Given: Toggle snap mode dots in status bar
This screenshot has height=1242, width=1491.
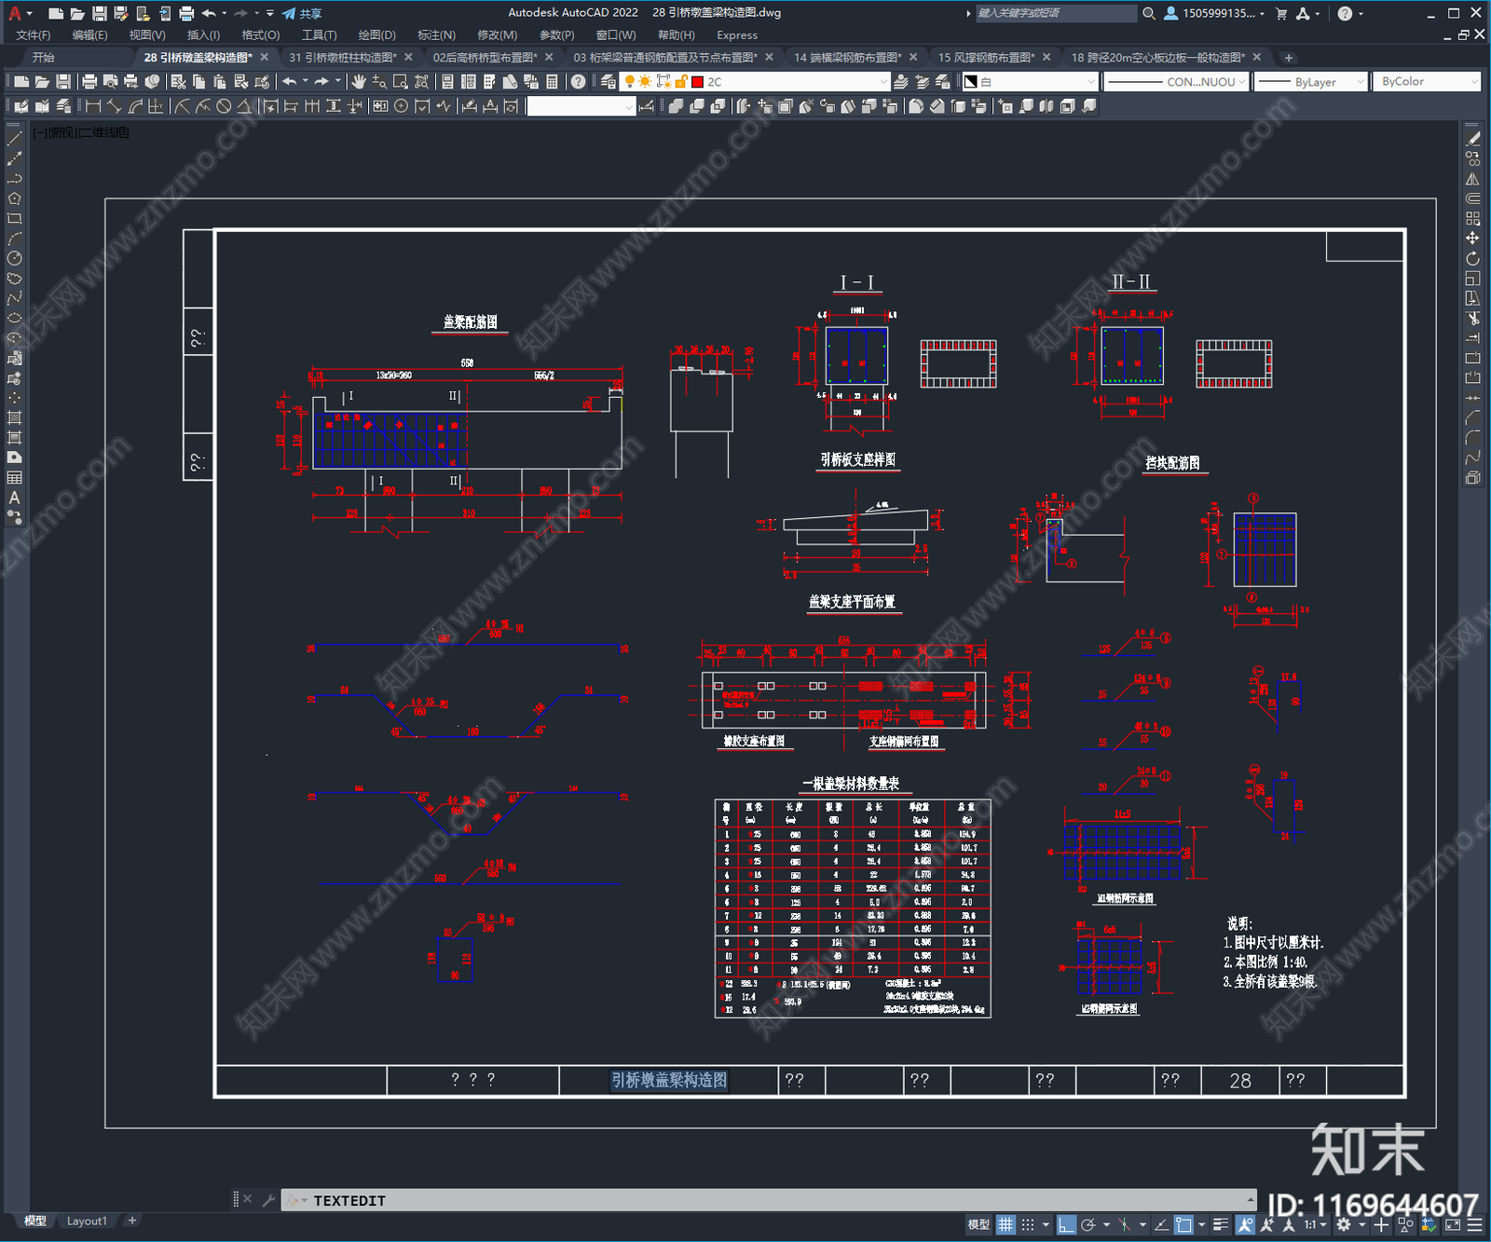Looking at the screenshot, I should coord(1028,1224).
